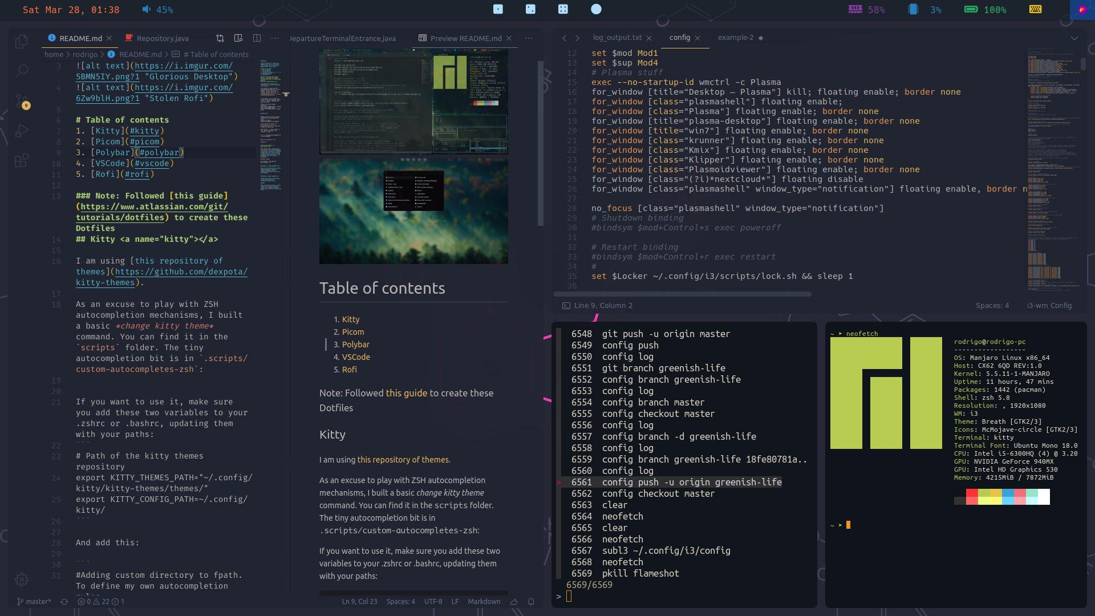The image size is (1095, 616).
Task: Open the Extensions view icon
Action: click(x=21, y=161)
